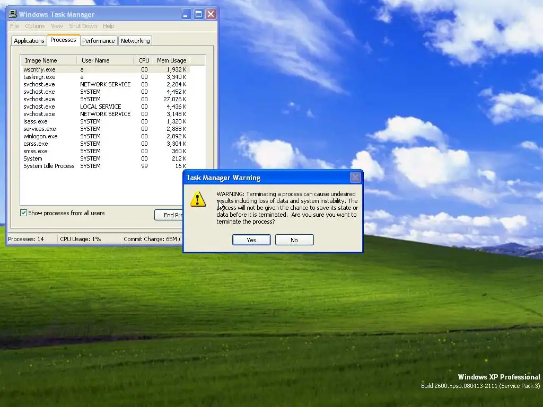The width and height of the screenshot is (543, 407).
Task: Sort by the Image Name column header
Action: click(x=48, y=60)
